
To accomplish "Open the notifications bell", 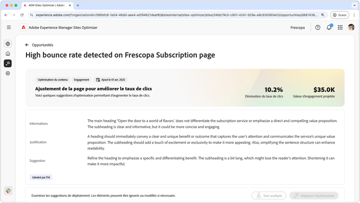I will (x=329, y=27).
